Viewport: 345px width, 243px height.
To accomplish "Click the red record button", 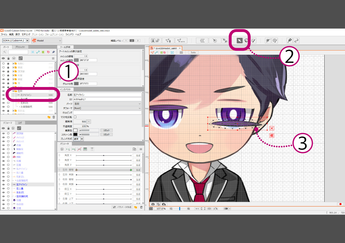I will (x=340, y=204).
